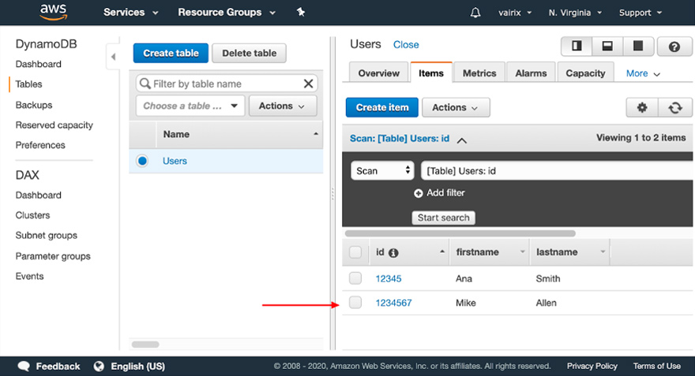The image size is (695, 376).
Task: Open Subnet groups in sidebar
Action: 46,236
